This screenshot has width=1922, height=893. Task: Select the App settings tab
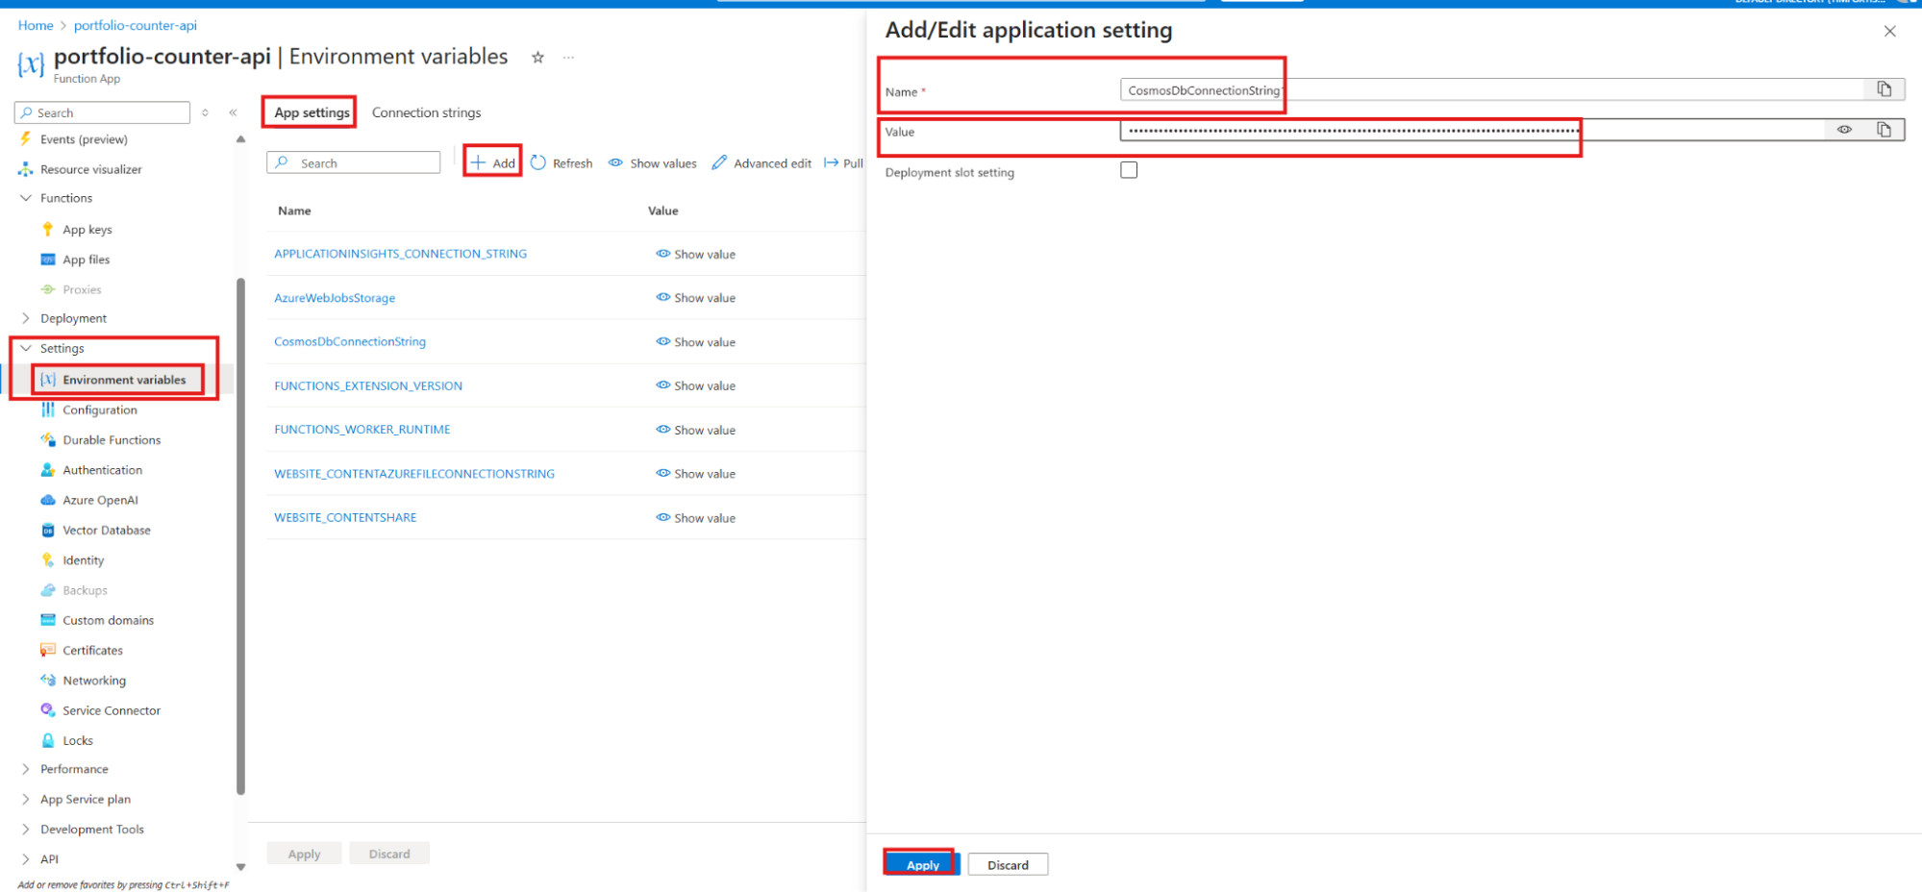tap(309, 112)
